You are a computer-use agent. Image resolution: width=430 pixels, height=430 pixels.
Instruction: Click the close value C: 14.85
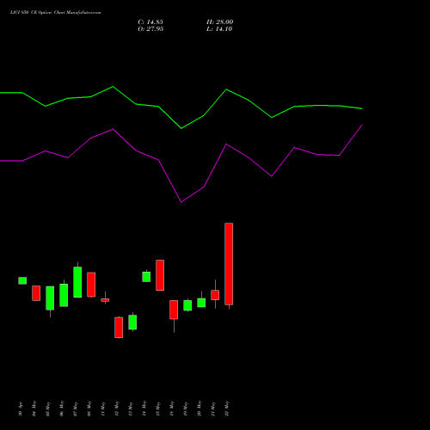coord(150,22)
